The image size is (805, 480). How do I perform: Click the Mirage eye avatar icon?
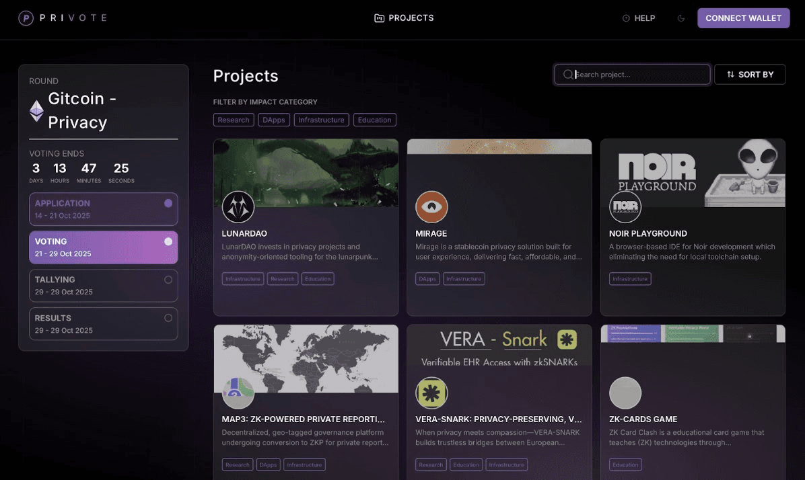(x=431, y=206)
